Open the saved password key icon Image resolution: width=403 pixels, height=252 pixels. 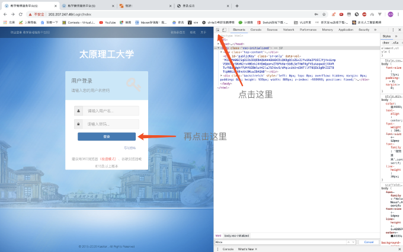click(316, 14)
